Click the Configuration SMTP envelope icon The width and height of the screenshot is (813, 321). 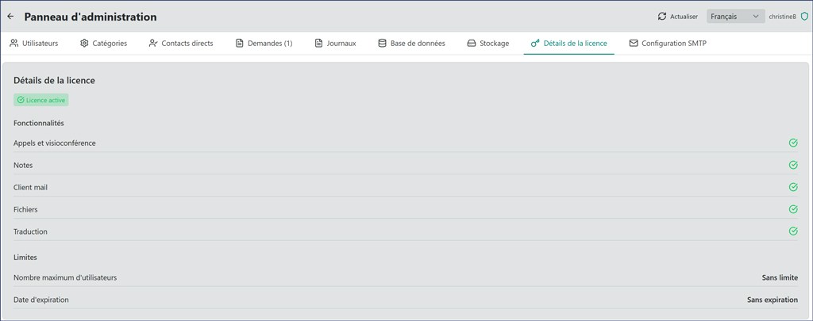(634, 44)
